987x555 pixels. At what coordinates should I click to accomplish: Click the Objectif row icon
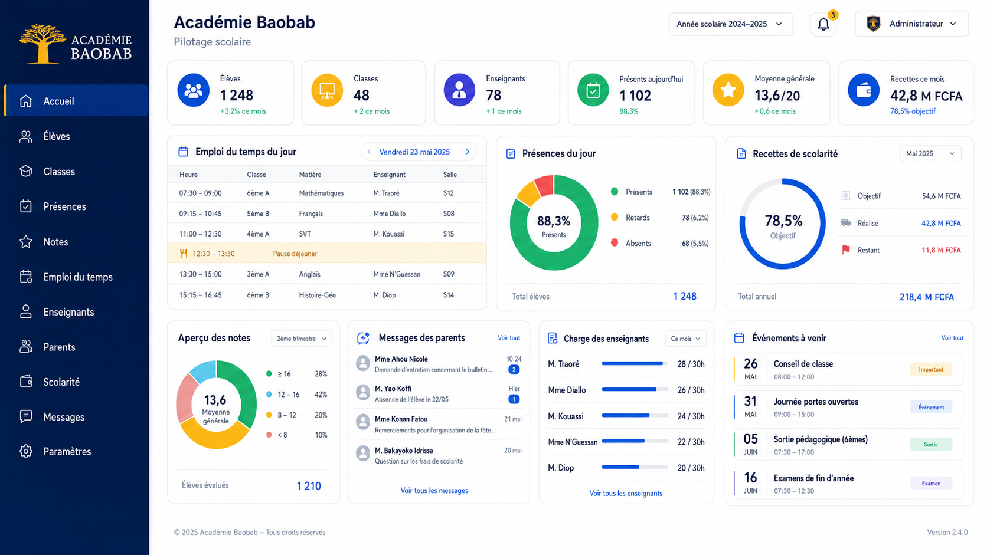pos(846,196)
